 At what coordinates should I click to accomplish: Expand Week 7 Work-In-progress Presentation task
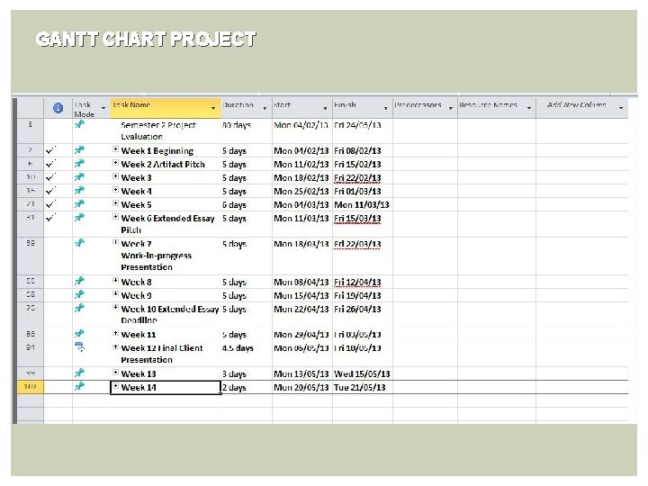(x=116, y=243)
